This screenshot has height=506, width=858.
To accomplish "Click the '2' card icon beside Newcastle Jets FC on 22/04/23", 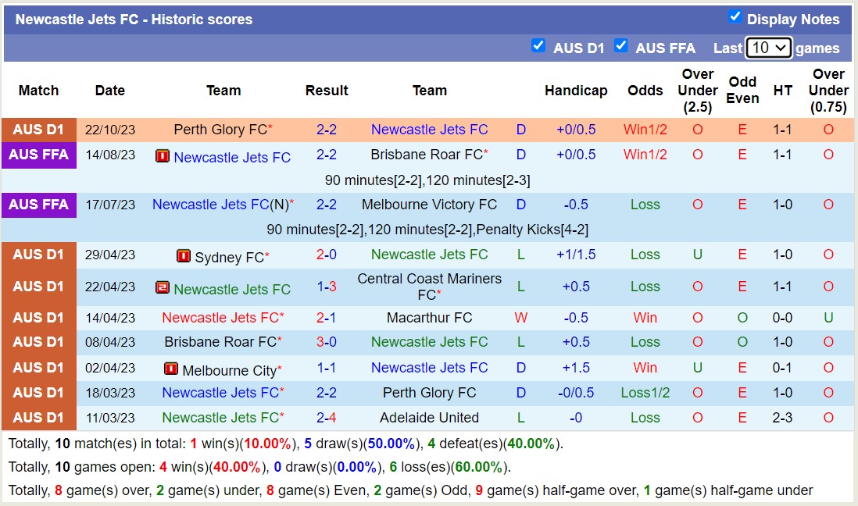I will tap(162, 287).
